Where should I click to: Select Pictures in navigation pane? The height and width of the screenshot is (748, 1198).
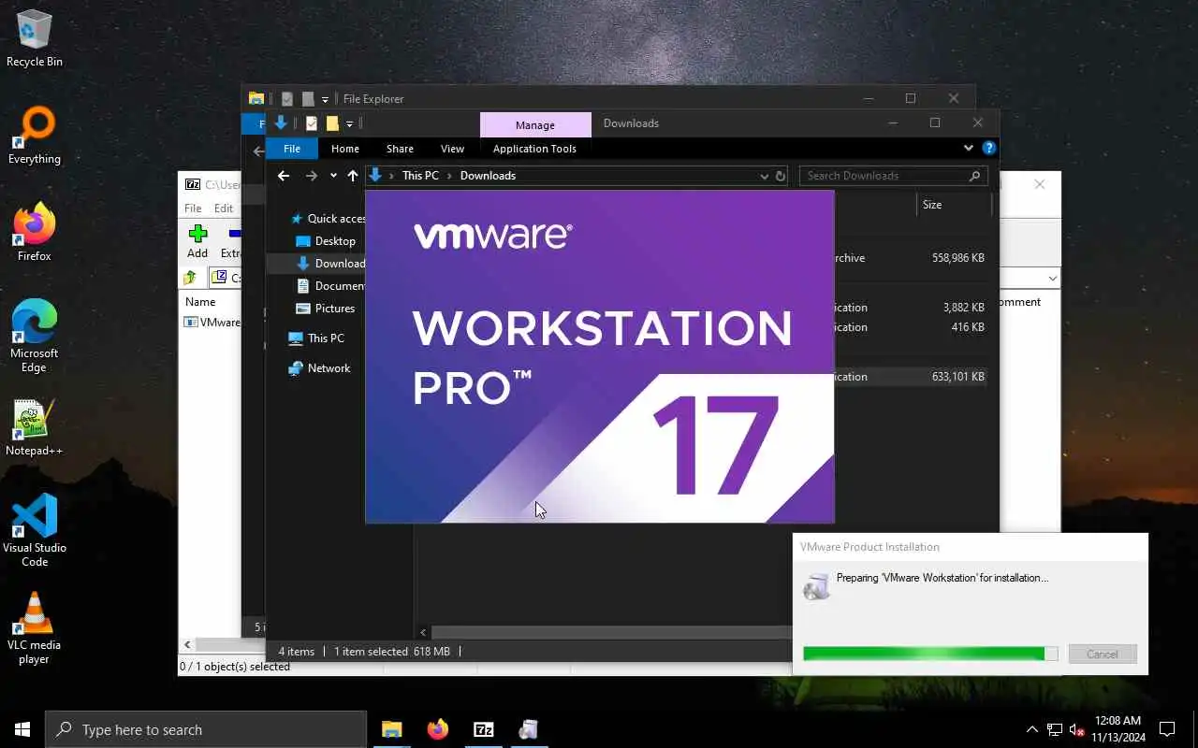click(x=326, y=309)
